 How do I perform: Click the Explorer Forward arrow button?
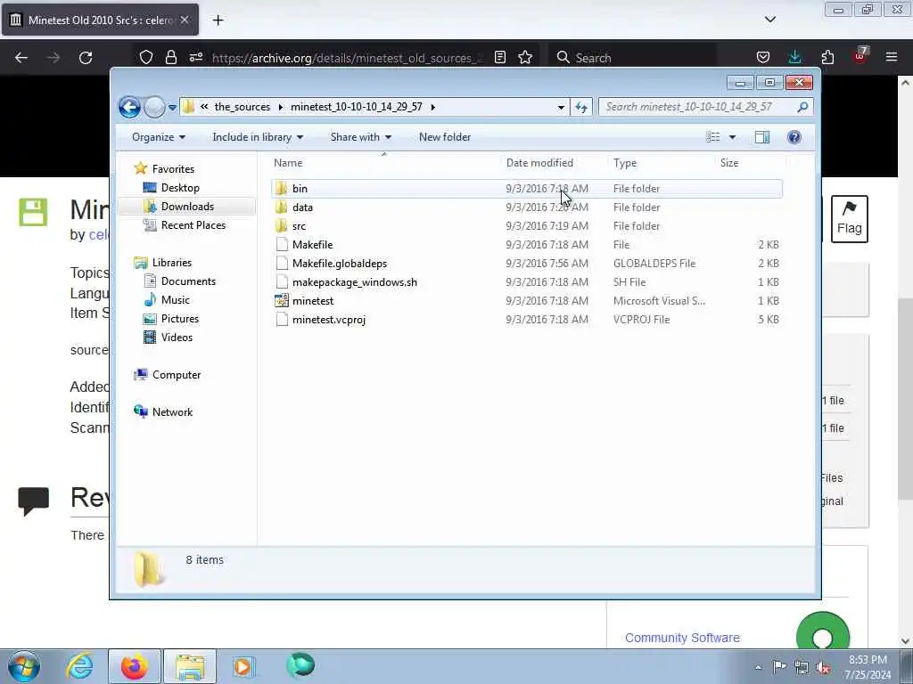coord(154,107)
